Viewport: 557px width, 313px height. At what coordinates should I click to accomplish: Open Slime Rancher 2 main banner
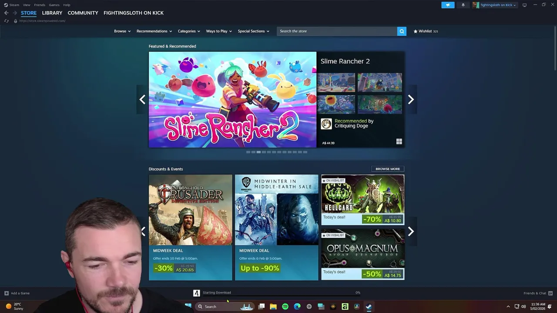point(232,100)
